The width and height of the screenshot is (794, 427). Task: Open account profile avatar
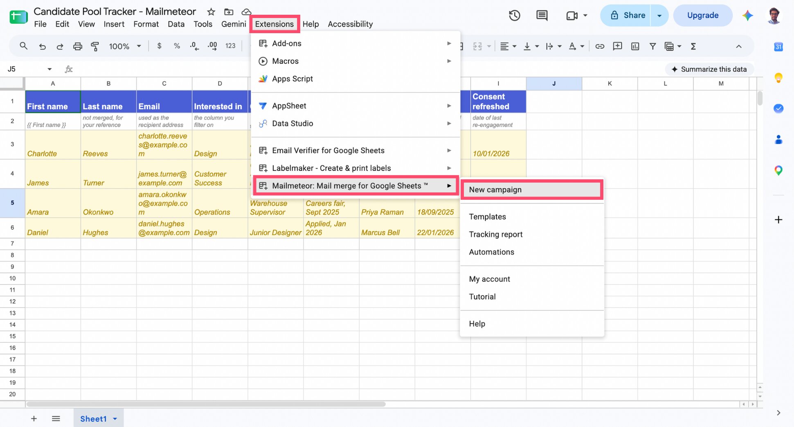point(774,16)
